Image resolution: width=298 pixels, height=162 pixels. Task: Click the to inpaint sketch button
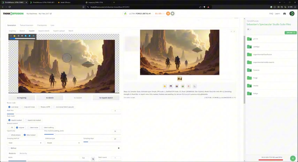coord(106,98)
